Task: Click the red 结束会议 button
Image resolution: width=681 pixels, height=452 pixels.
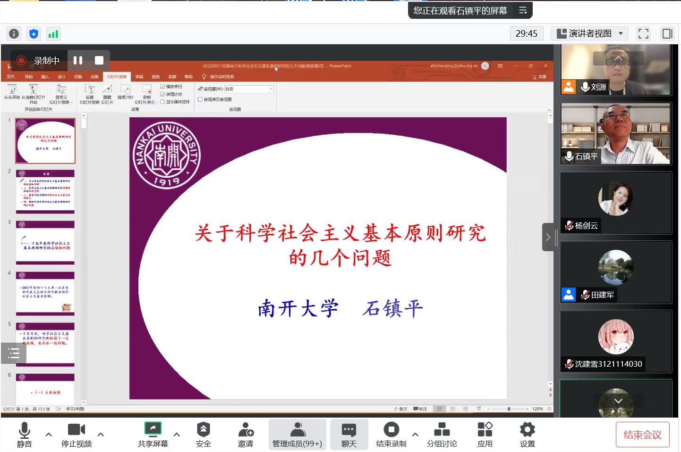Action: (642, 435)
